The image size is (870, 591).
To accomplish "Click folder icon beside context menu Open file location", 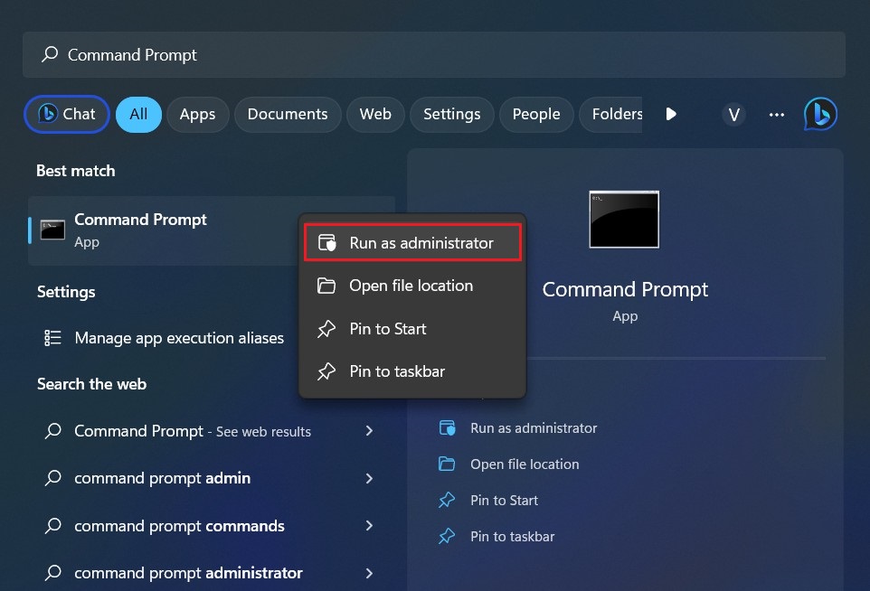I will click(326, 286).
